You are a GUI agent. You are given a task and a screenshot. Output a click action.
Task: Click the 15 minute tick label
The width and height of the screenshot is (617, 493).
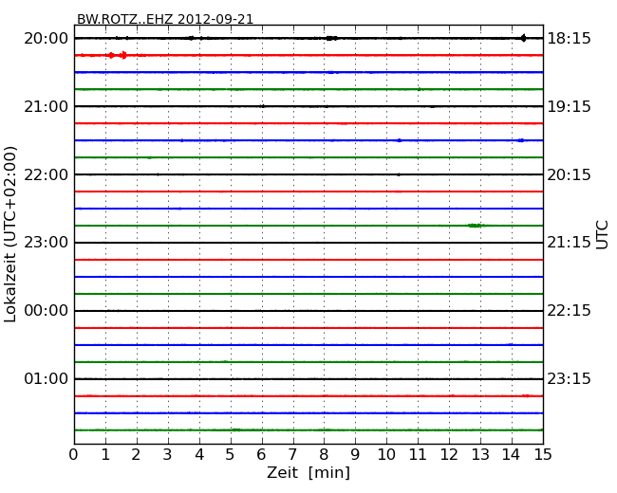tap(543, 454)
